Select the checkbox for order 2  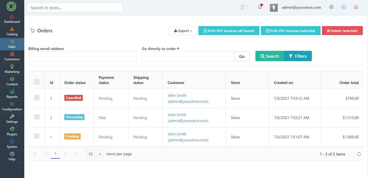click(x=37, y=117)
